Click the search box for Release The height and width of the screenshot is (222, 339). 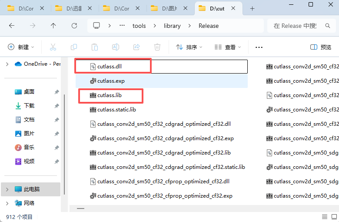[x=301, y=26]
